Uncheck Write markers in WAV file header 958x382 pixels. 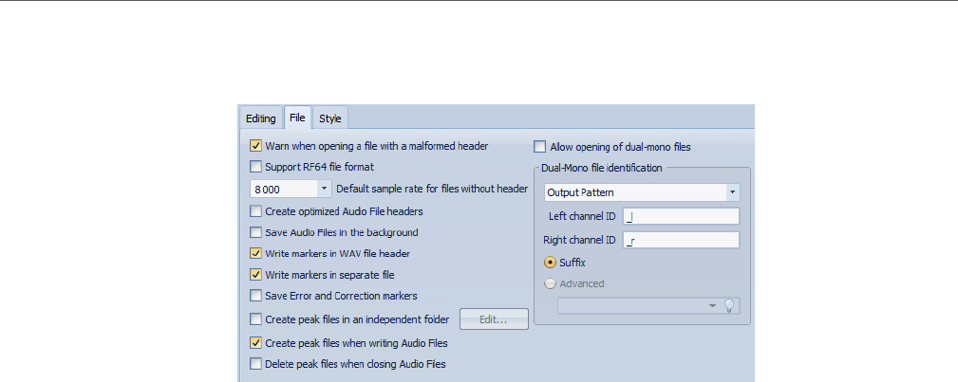(x=255, y=253)
